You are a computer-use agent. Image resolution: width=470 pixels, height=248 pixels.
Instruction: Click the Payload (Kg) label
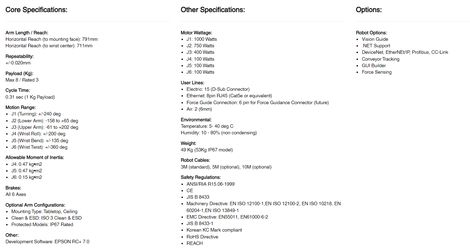[x=19, y=73]
